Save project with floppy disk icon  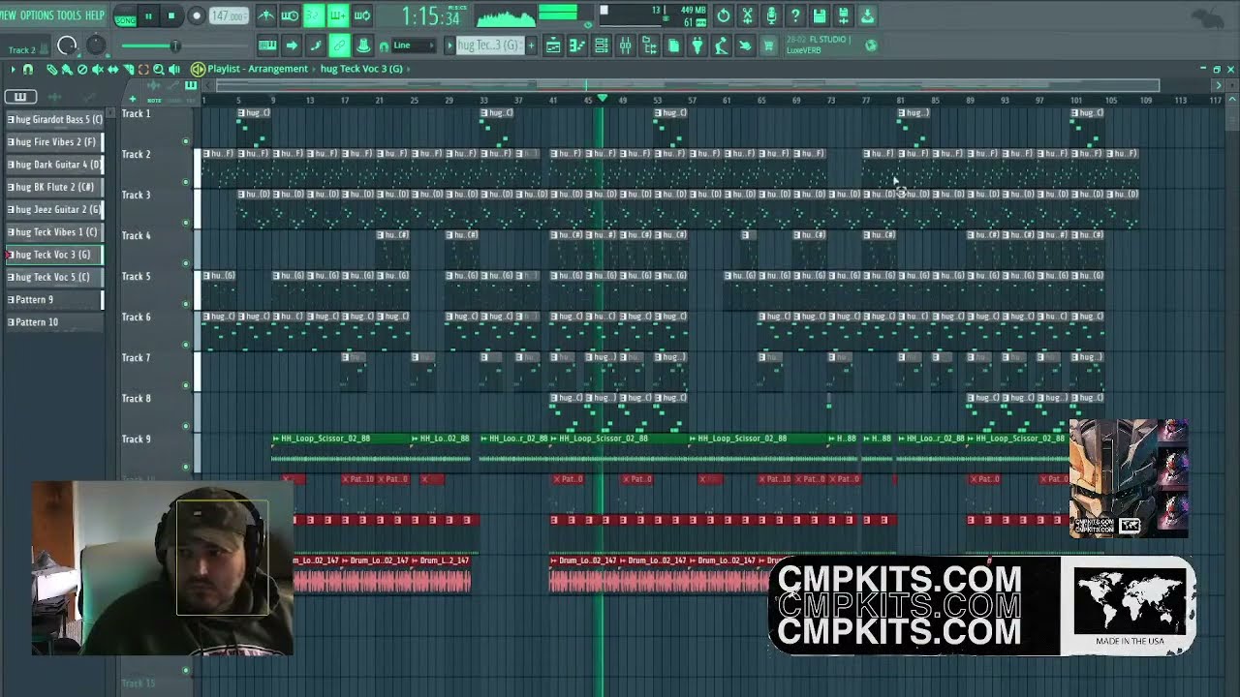click(820, 15)
